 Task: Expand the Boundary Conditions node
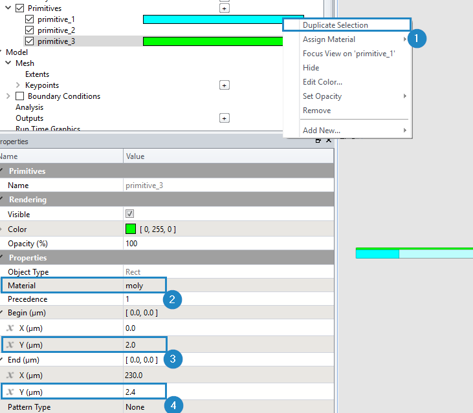8,96
